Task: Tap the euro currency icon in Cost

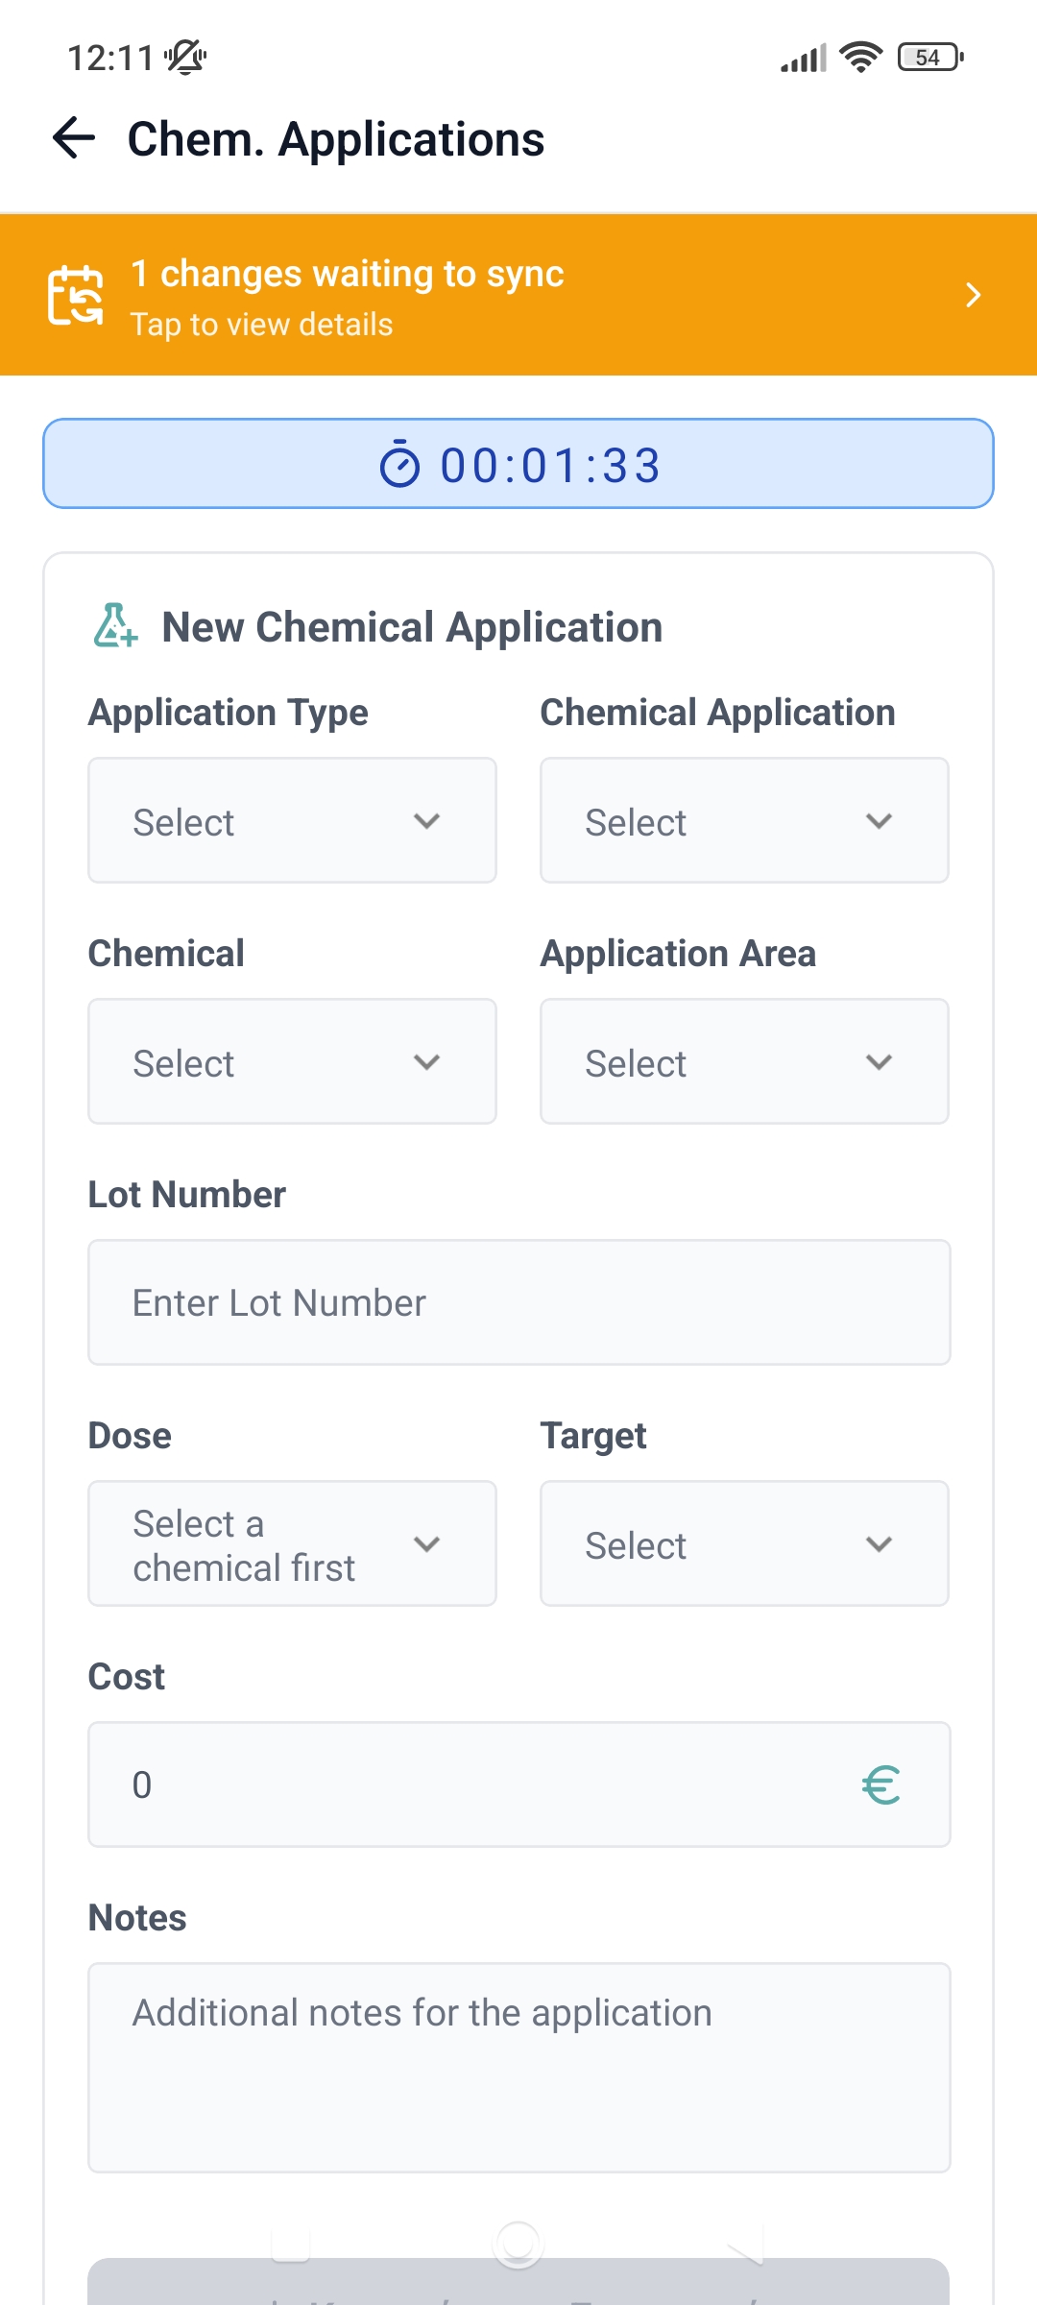Action: pos(880,1785)
